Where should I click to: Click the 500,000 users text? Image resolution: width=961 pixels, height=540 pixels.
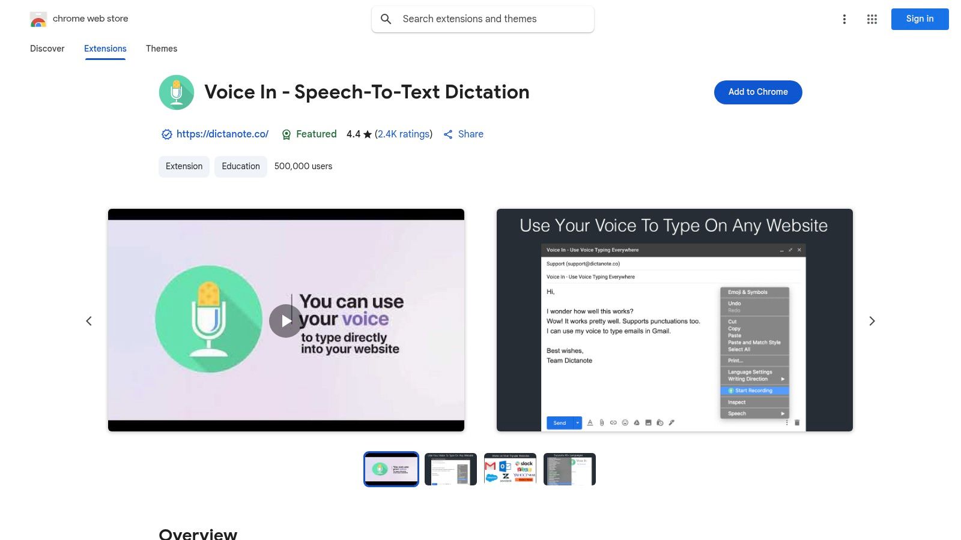(x=303, y=166)
